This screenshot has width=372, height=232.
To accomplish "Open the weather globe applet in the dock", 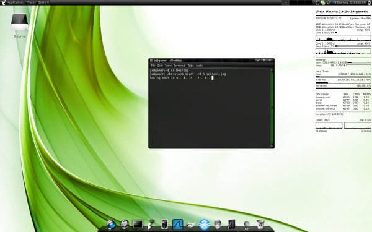I will 247,225.
